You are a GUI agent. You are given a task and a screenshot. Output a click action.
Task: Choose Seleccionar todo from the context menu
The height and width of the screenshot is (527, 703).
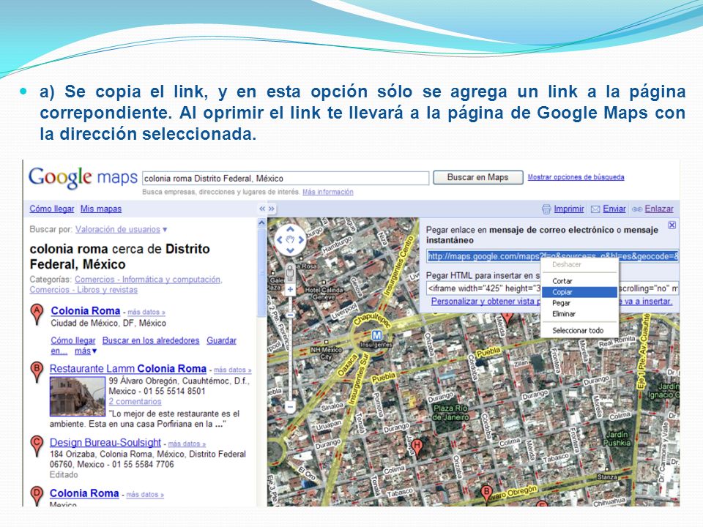point(579,330)
